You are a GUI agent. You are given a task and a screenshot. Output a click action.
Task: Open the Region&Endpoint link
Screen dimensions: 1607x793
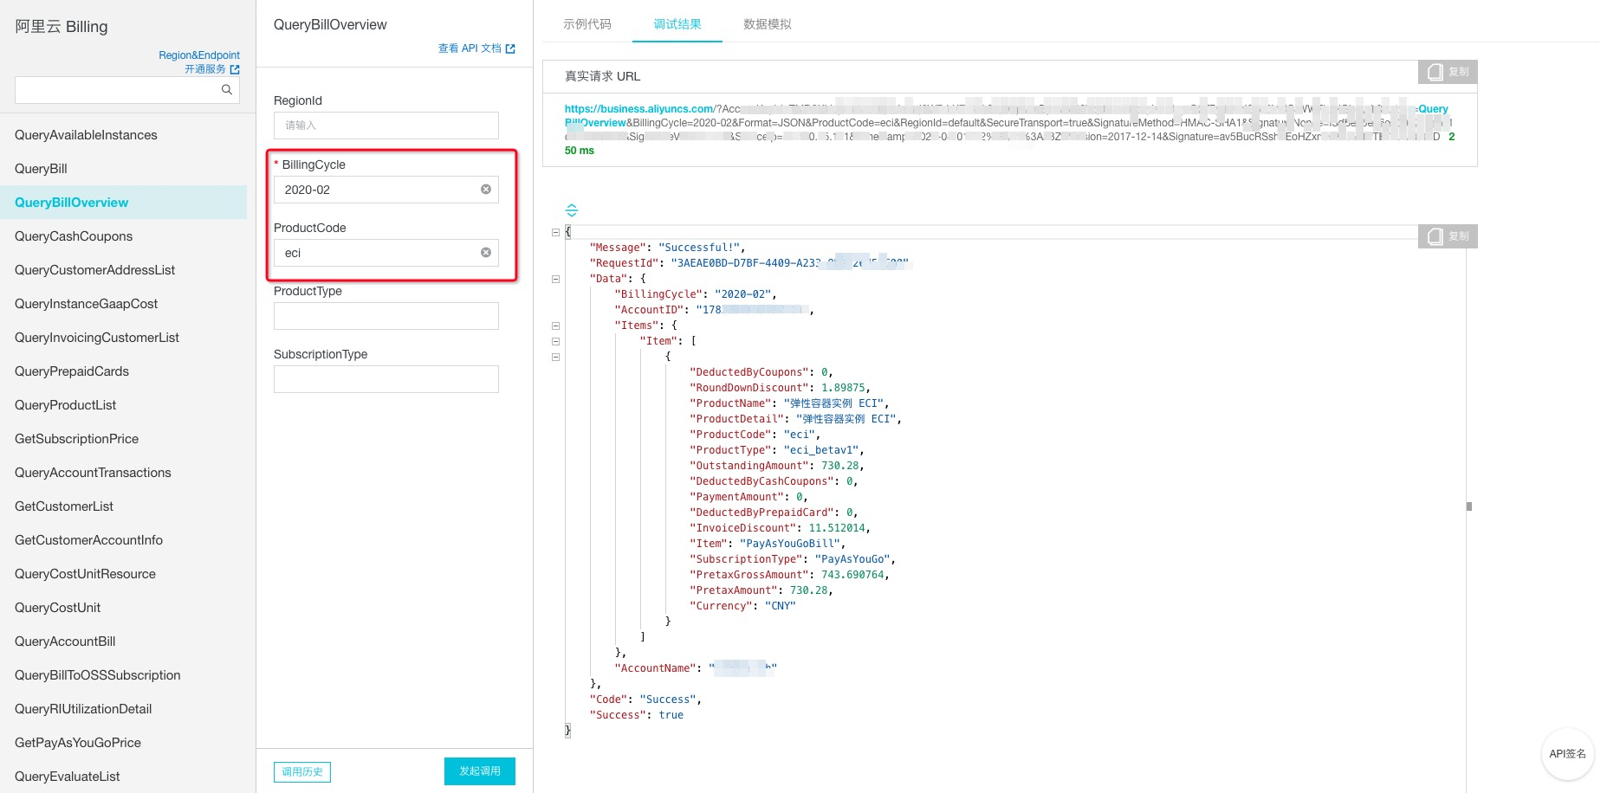coord(199,55)
